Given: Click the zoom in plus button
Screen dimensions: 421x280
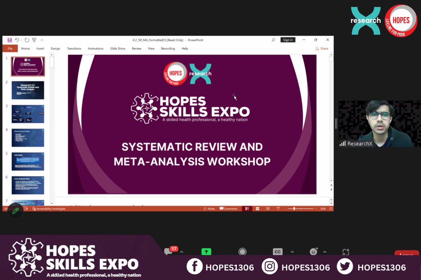Looking at the screenshot, I should pos(315,209).
